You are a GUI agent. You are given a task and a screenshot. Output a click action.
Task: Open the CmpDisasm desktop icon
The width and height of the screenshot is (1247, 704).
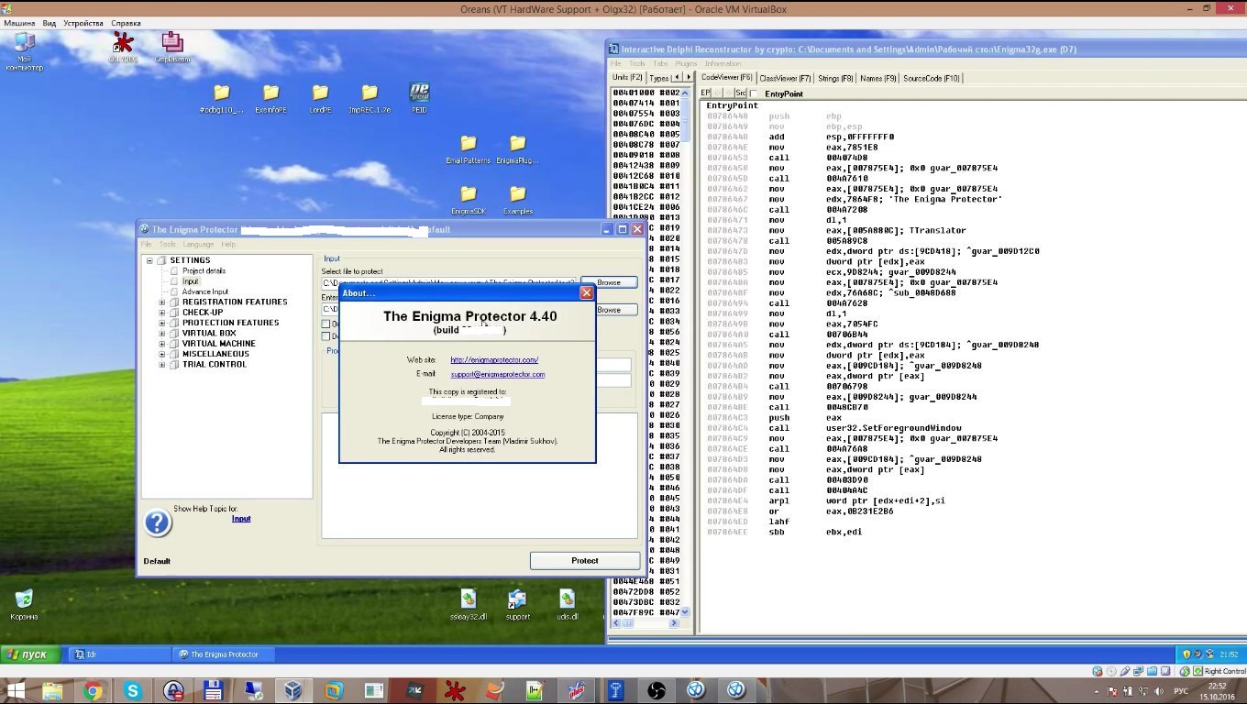tap(171, 42)
